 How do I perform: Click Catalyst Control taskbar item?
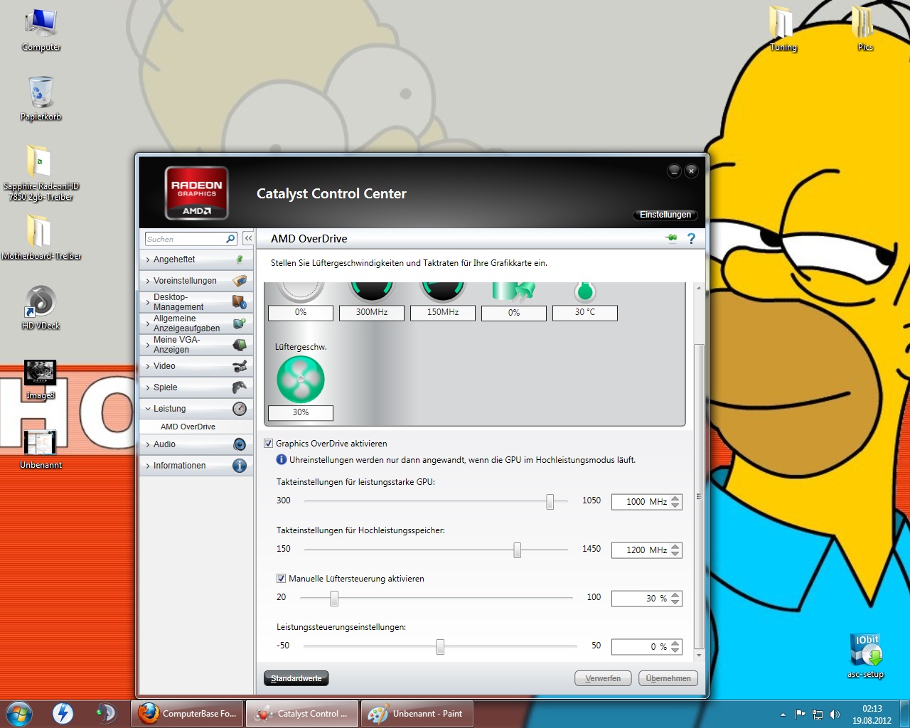303,714
